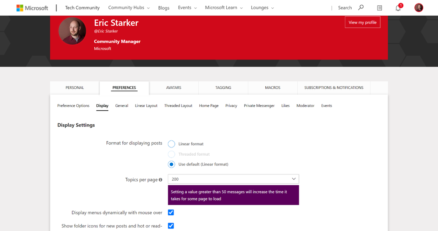Click Display Settings heading
This screenshot has height=231, width=438.
pos(76,125)
